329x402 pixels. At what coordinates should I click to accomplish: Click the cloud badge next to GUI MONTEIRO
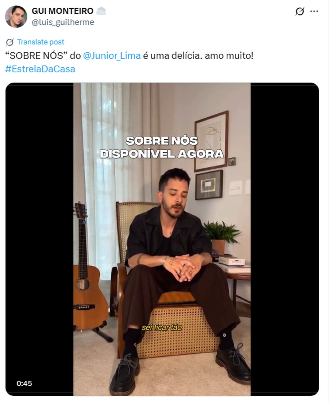(x=101, y=11)
